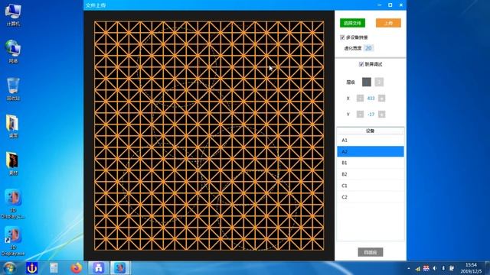This screenshot has height=275, width=490.
Task: Click the purple app icon in taskbar
Action: pyautogui.click(x=99, y=268)
